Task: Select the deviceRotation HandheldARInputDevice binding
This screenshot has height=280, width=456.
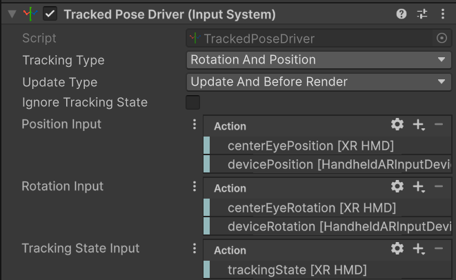Action: pyautogui.click(x=338, y=227)
